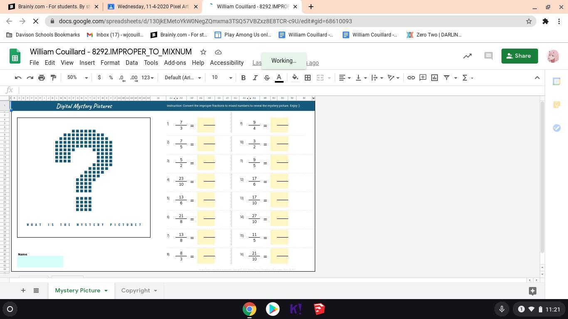The image size is (568, 319).
Task: Open horizontal align dropdown
Action: point(344,78)
